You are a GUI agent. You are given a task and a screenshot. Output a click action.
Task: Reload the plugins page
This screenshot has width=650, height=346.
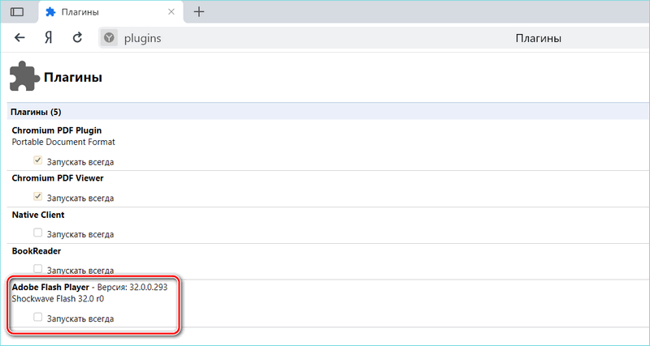click(77, 38)
